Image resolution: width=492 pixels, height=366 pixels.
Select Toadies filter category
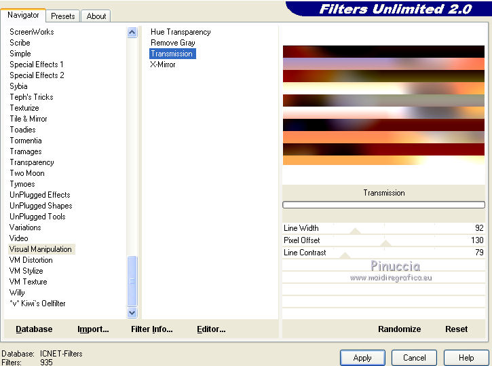22,130
